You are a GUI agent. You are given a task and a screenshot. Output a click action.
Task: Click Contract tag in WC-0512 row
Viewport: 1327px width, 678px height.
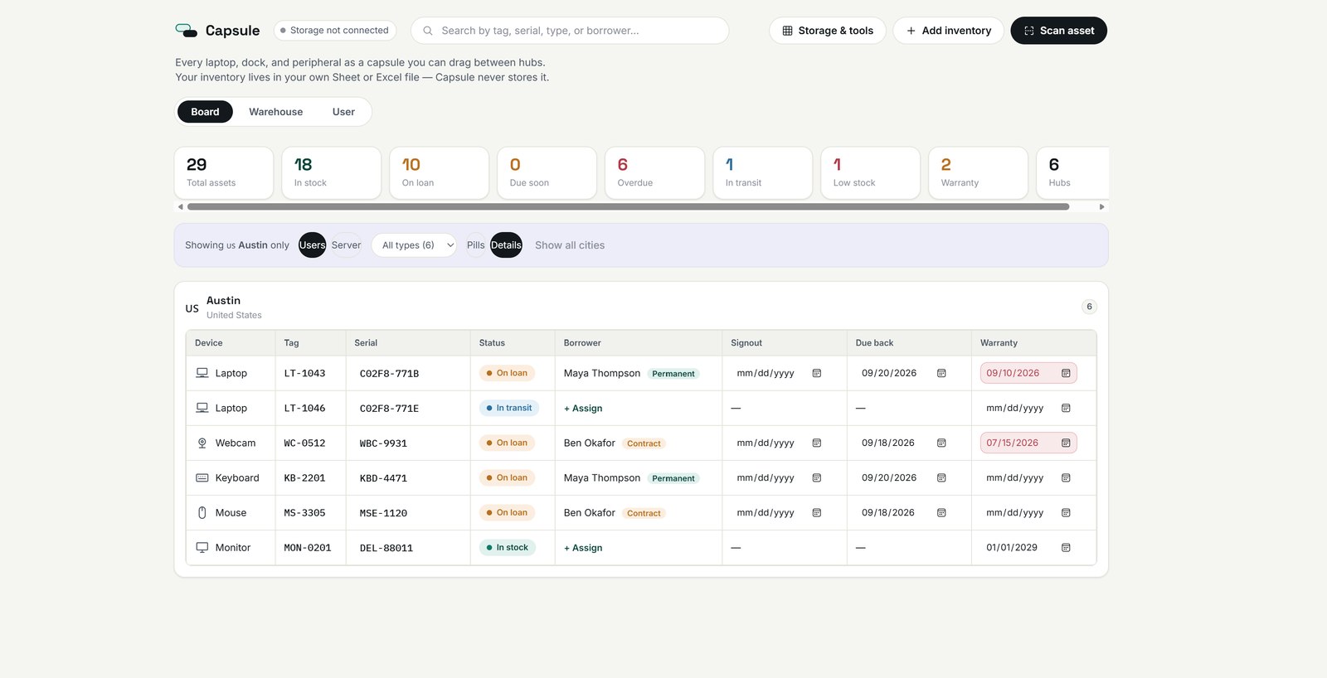coord(644,443)
